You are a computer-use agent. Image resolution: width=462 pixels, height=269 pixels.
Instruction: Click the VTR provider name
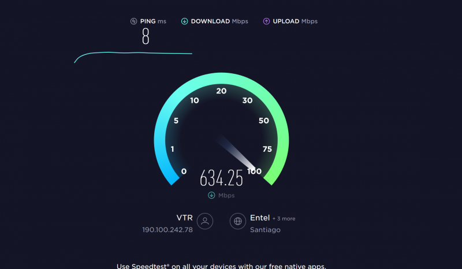pyautogui.click(x=184, y=218)
